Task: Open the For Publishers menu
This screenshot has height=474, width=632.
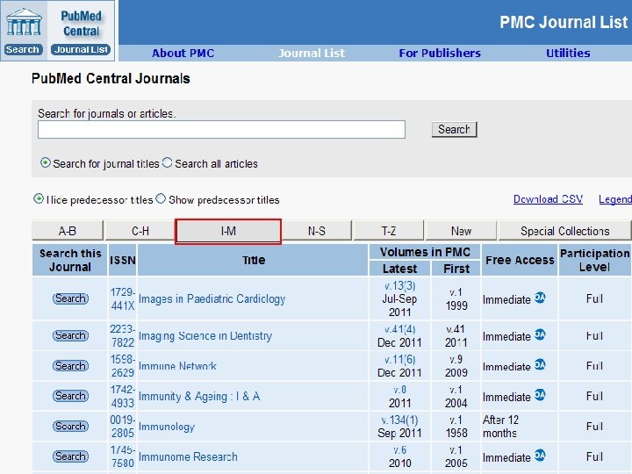Action: pos(440,54)
